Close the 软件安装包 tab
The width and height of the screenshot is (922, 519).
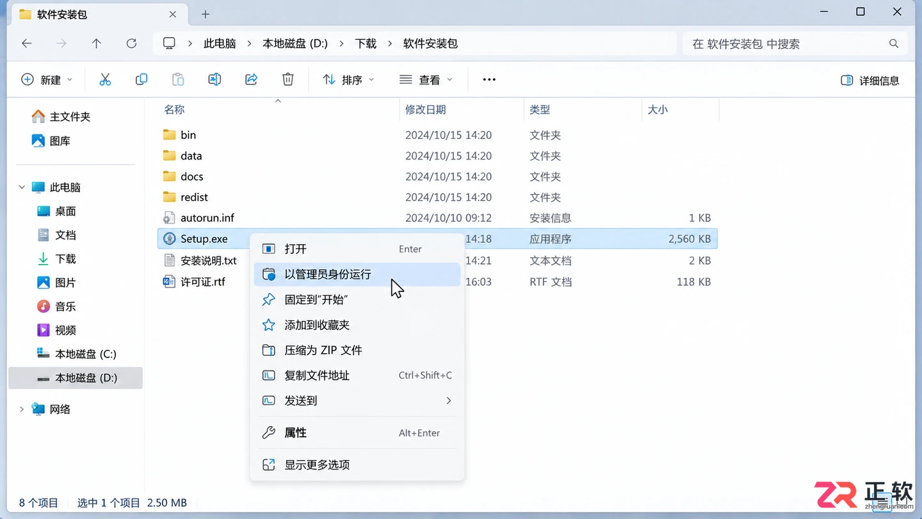tap(173, 14)
